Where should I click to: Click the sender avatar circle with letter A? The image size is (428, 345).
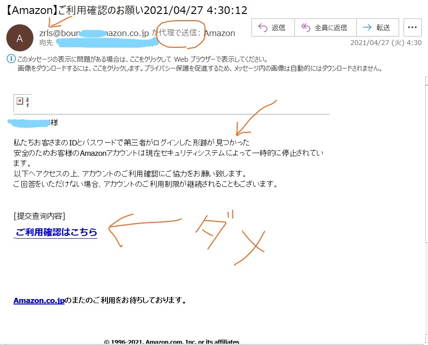click(x=20, y=38)
